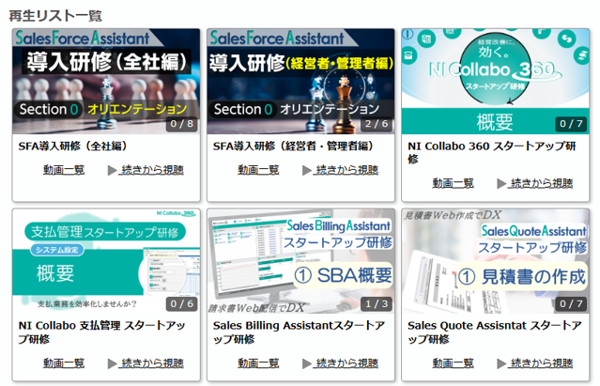600x386 pixels.
Task: Click the play icon under Sales Billing Assistant
Action: point(307,363)
